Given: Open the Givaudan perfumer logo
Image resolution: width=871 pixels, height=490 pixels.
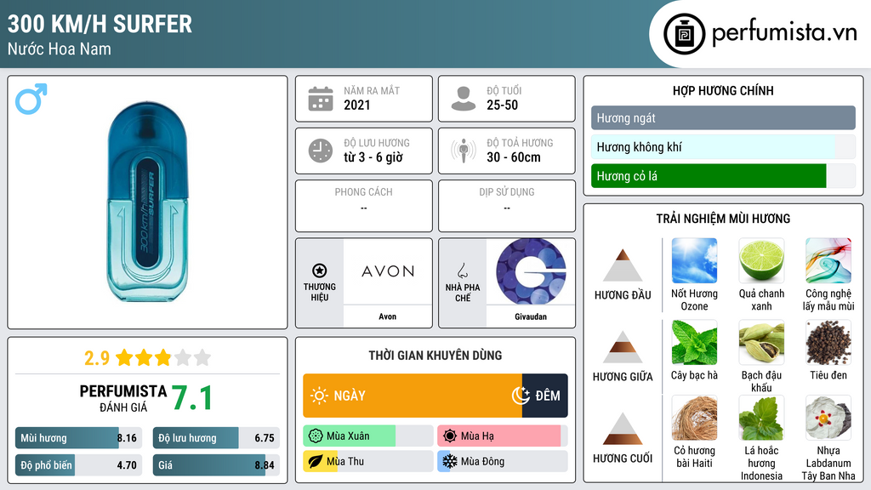Looking at the screenshot, I should coord(531,271).
